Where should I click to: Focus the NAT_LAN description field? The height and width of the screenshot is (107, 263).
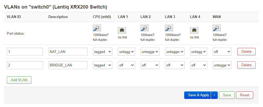tap(68, 52)
